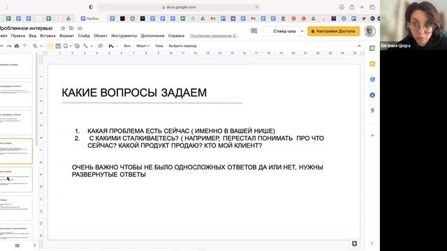Collapse the toolbar with the up chevron
Viewport: 447px width, 251px height.
pyautogui.click(x=359, y=46)
